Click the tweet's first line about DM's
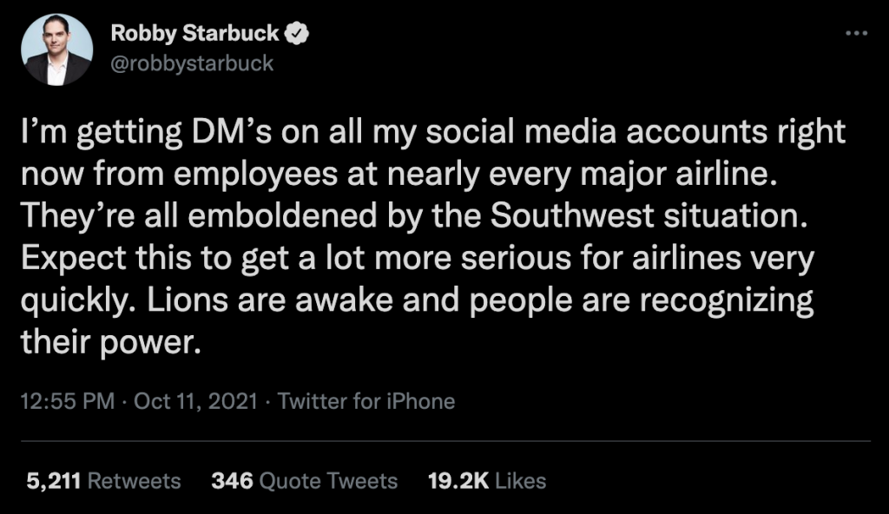The width and height of the screenshot is (889, 514). pyautogui.click(x=432, y=133)
